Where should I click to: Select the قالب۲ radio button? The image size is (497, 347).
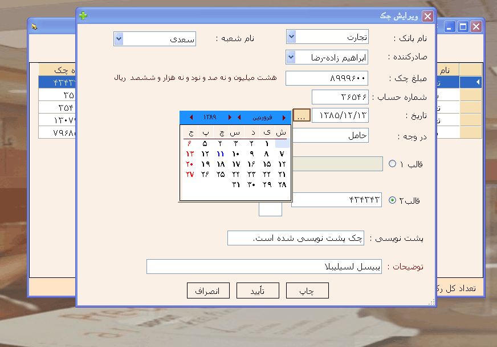(392, 200)
